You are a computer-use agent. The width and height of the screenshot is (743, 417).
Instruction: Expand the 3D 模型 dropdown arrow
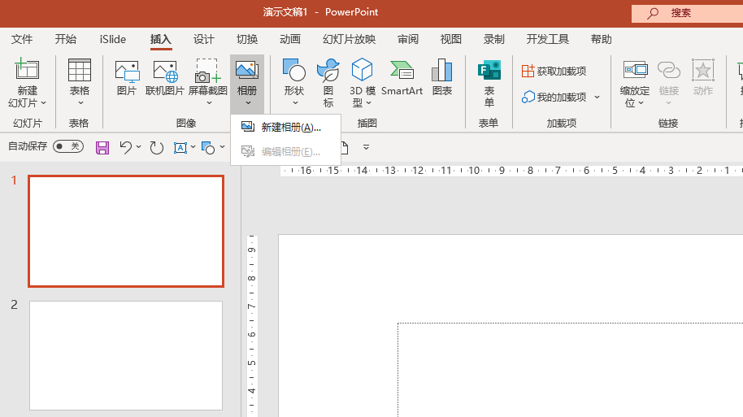[369, 103]
